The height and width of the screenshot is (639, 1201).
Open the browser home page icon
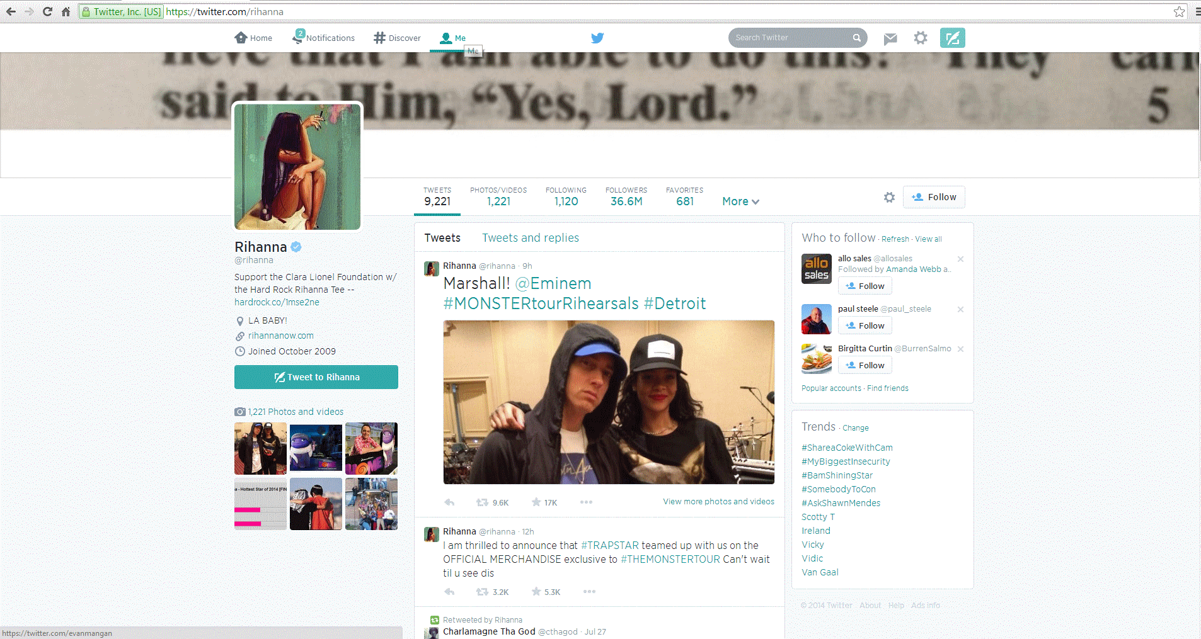[66, 11]
